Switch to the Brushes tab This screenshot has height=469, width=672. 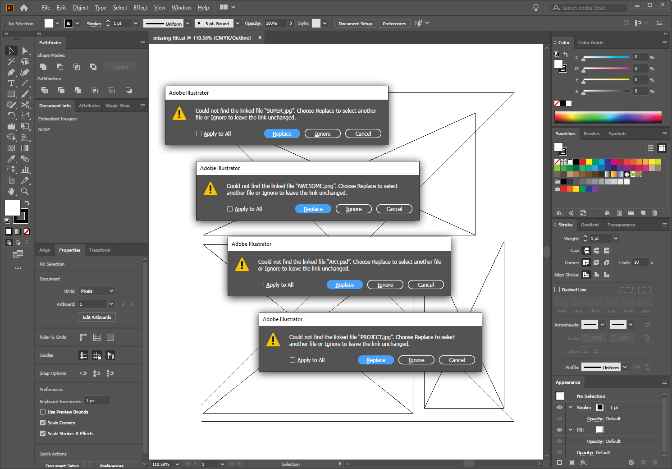(591, 134)
